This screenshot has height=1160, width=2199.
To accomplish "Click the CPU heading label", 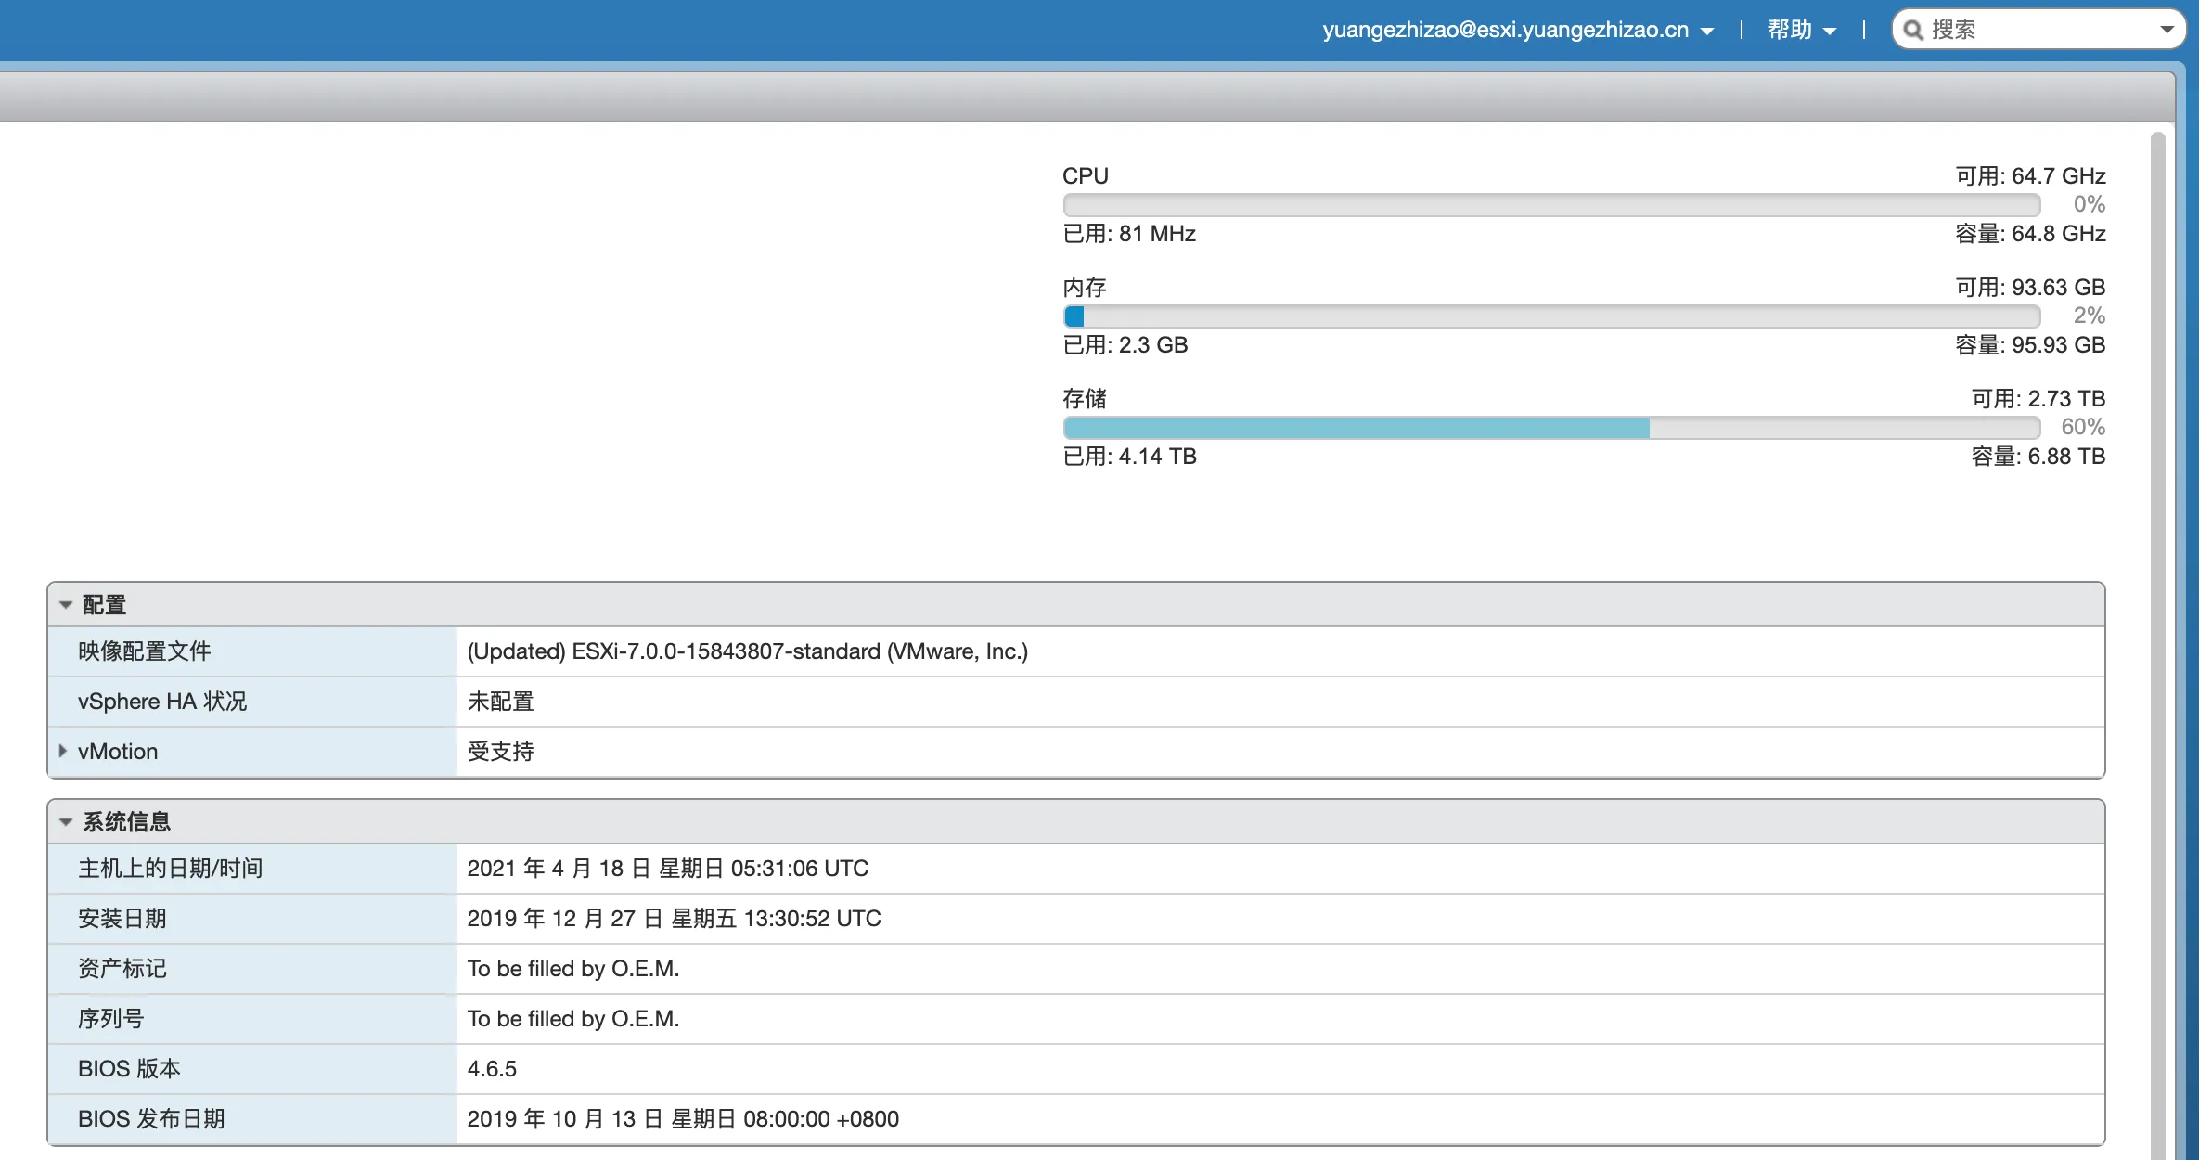I will pyautogui.click(x=1086, y=176).
